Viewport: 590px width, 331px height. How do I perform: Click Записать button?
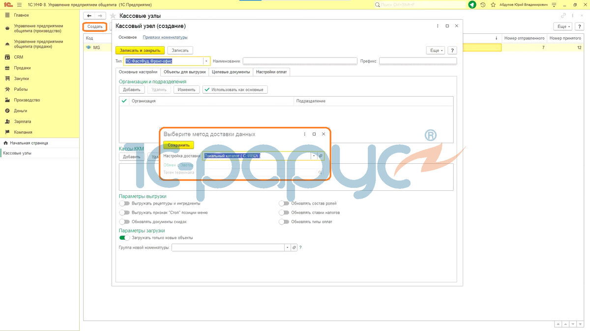coord(180,50)
